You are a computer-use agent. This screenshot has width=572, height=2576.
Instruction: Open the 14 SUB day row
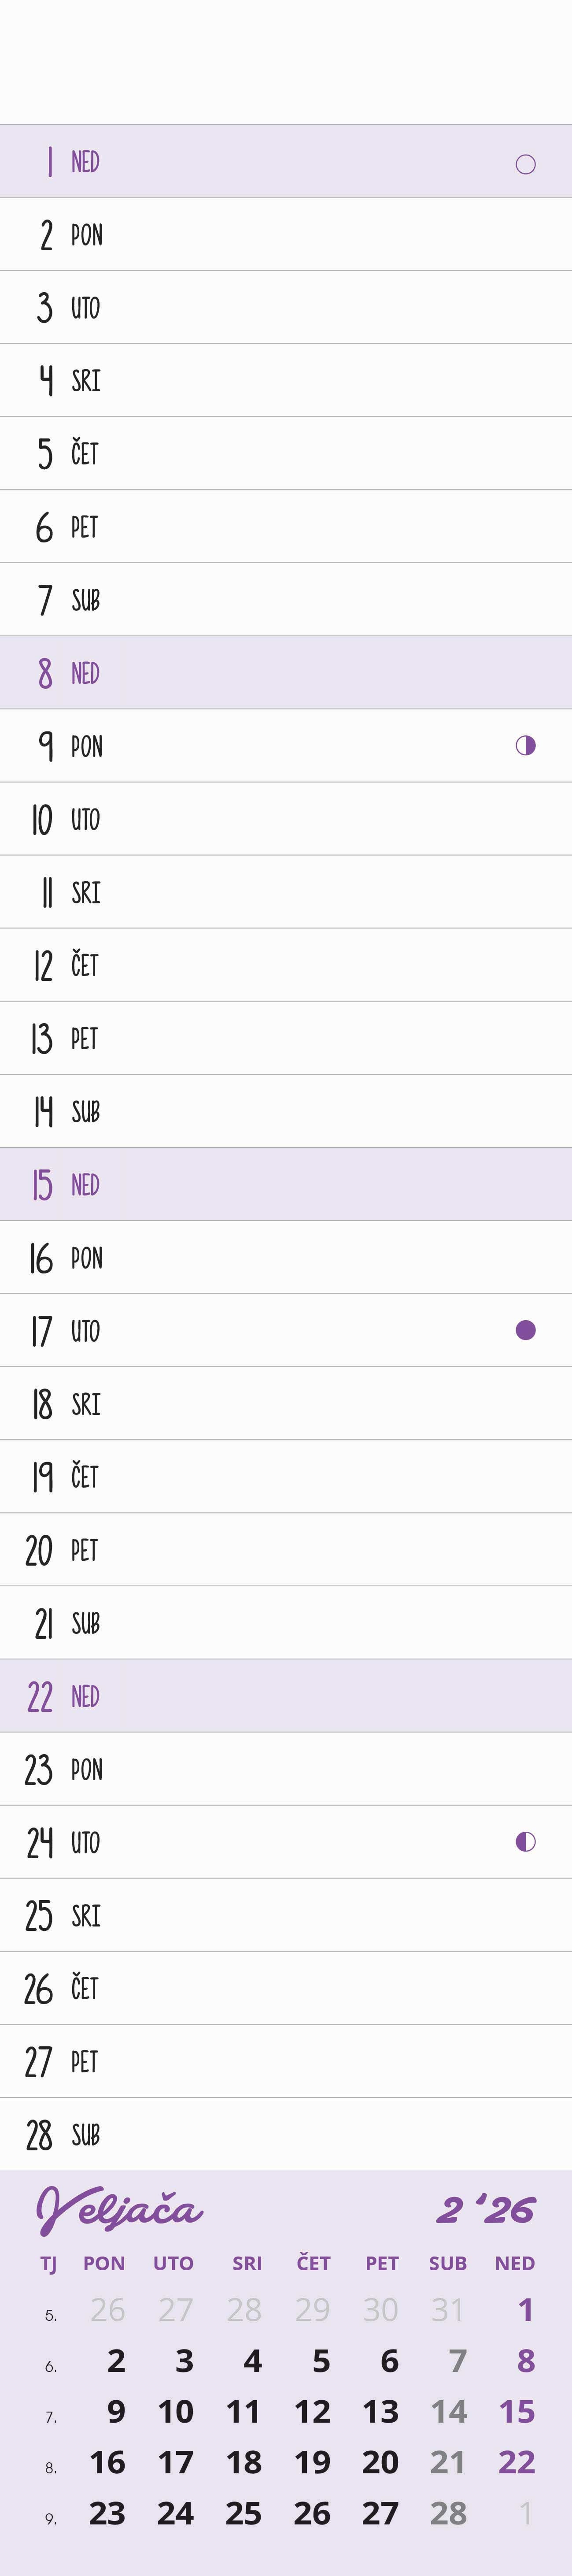286,1111
